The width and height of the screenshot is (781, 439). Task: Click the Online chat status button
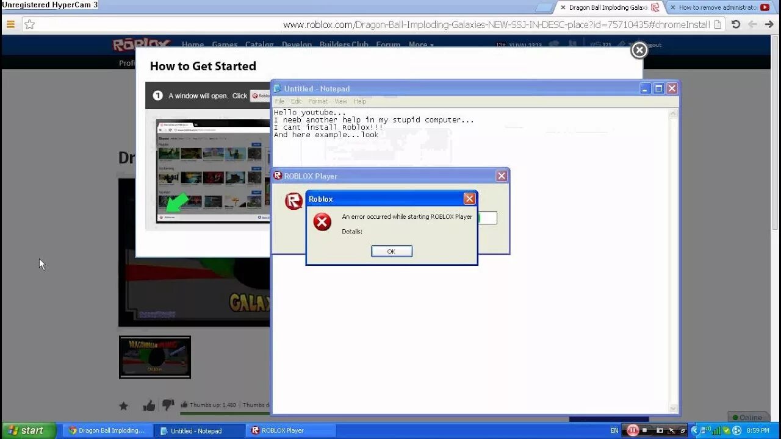point(748,417)
